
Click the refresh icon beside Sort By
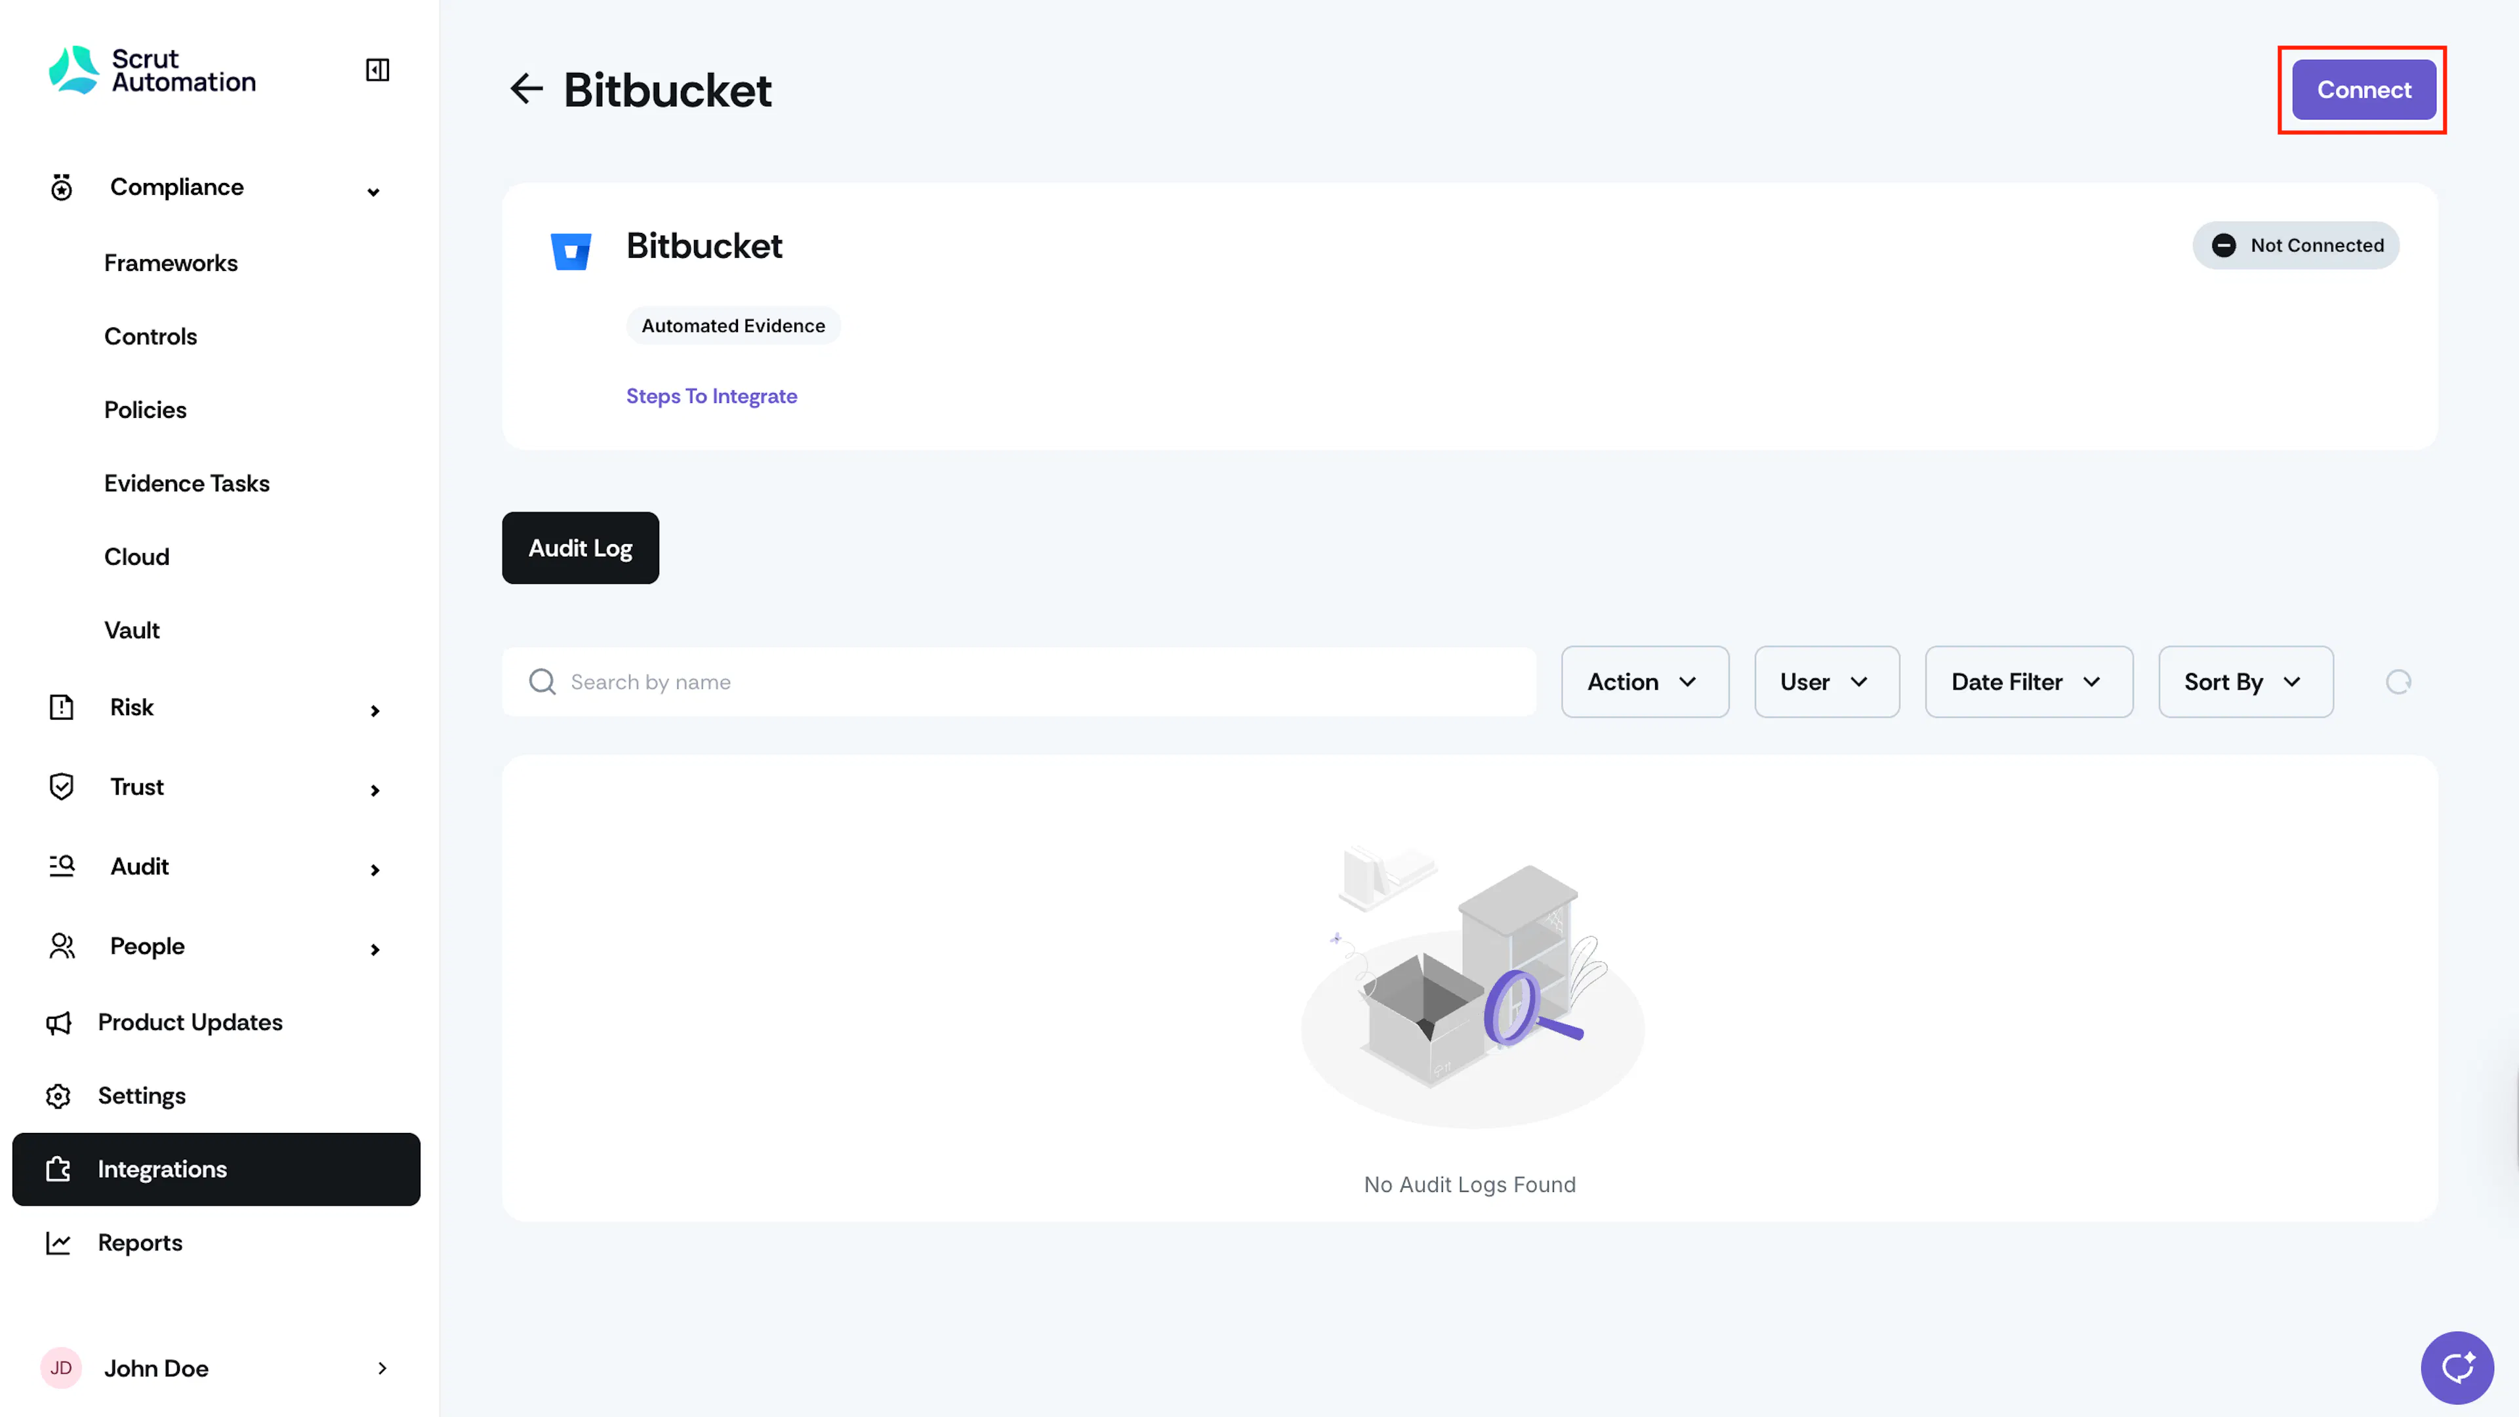coord(2398,682)
